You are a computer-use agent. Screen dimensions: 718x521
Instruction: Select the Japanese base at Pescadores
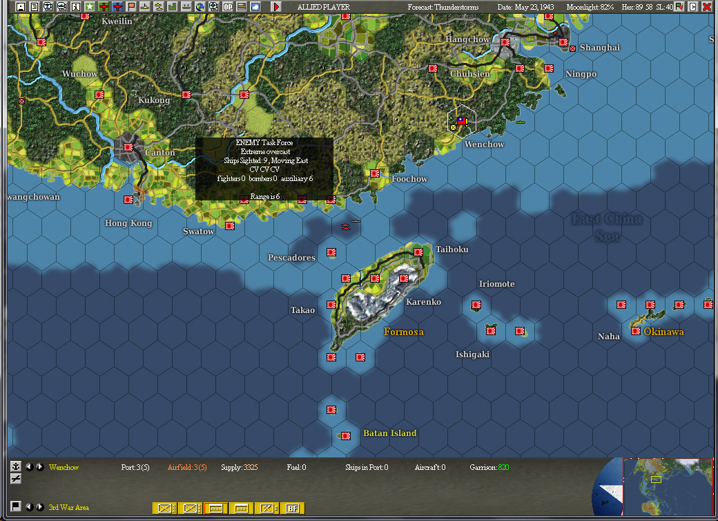pos(331,252)
